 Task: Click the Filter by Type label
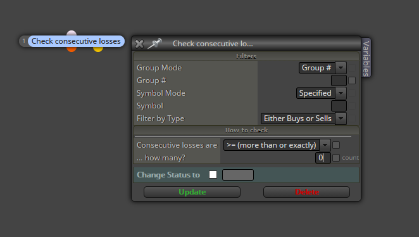[x=160, y=118]
